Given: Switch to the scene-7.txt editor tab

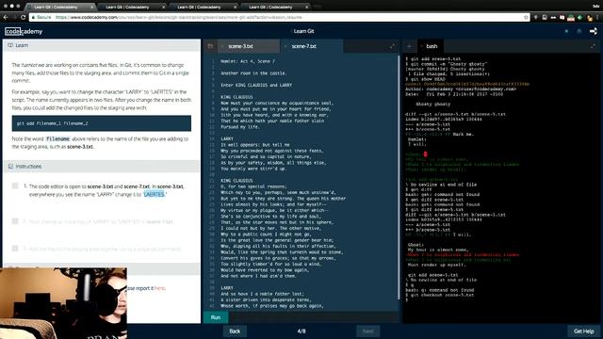Looking at the screenshot, I should point(312,46).
